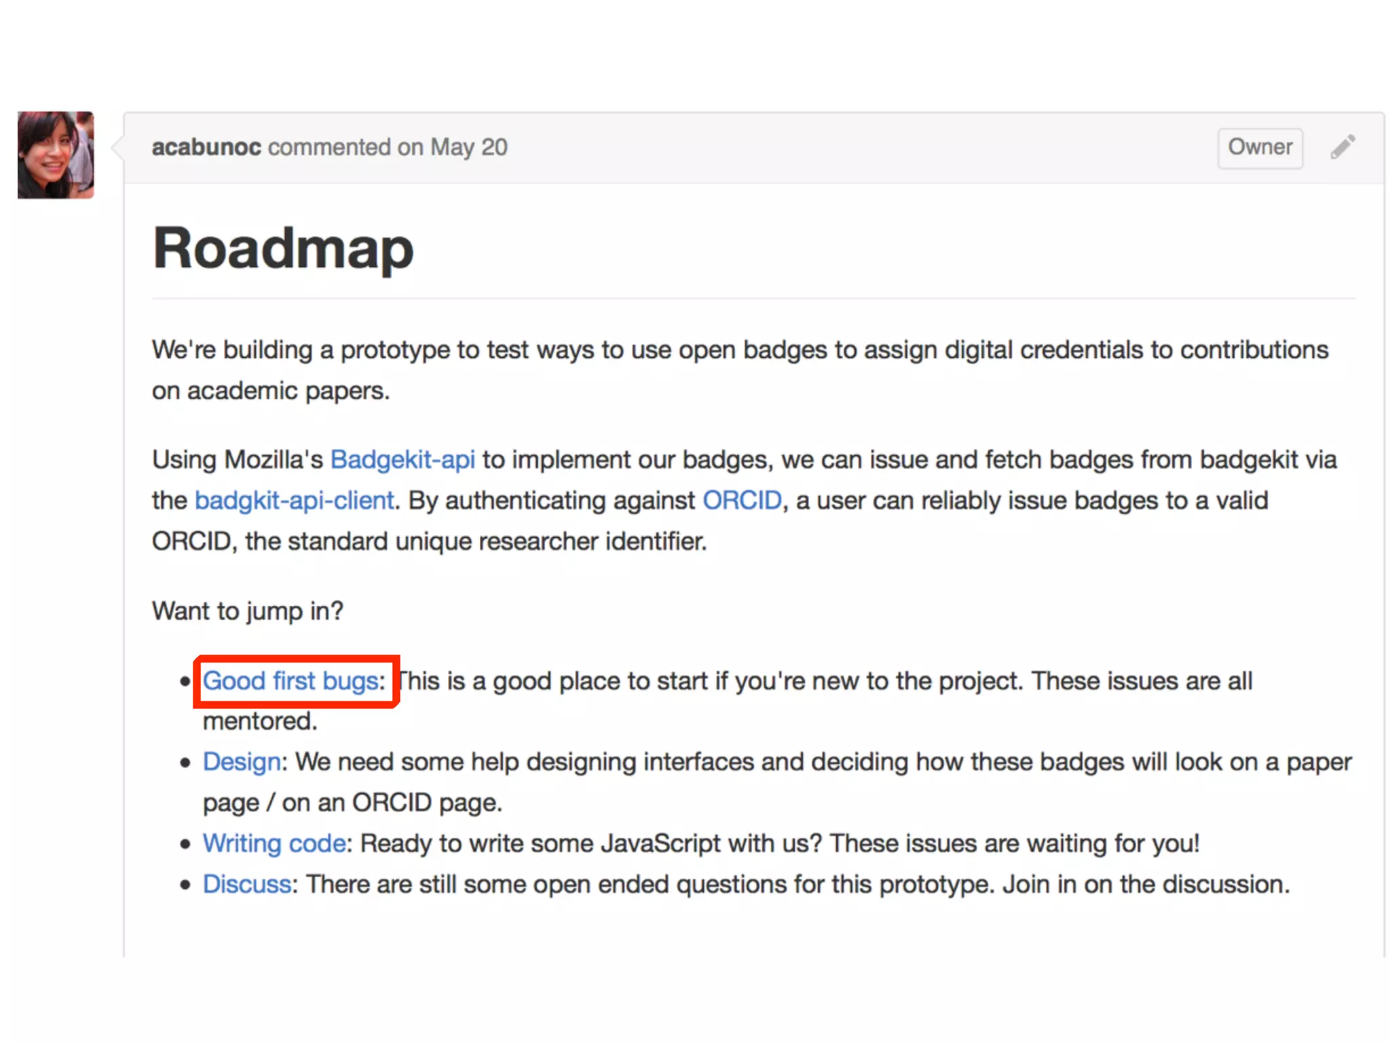Viewport: 1390px width, 1043px height.
Task: Click the bullet point before Discuss
Action: coord(185,885)
